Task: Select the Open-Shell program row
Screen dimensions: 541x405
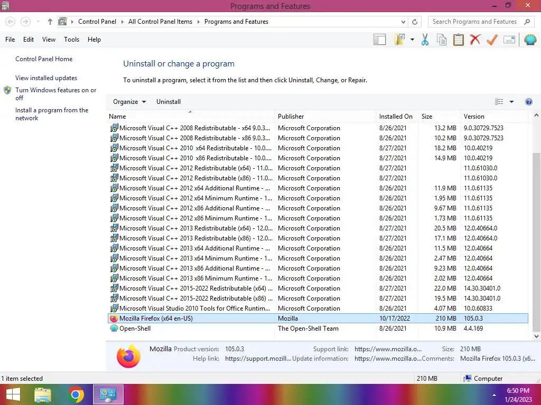Action: point(318,329)
